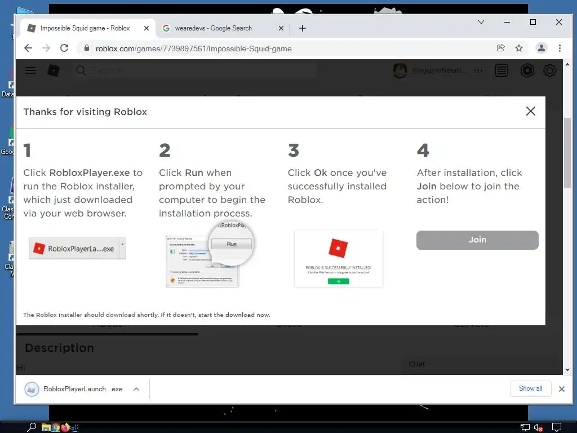Close the Impossible Squid game tab
Screen dimensions: 577x433
[x=147, y=28]
